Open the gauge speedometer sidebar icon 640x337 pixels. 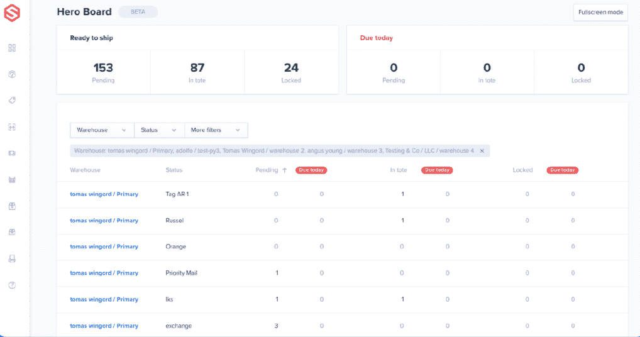click(x=12, y=74)
